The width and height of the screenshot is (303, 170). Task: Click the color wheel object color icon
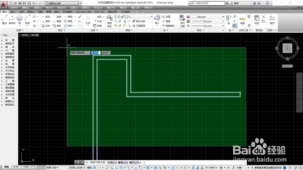[188, 17]
